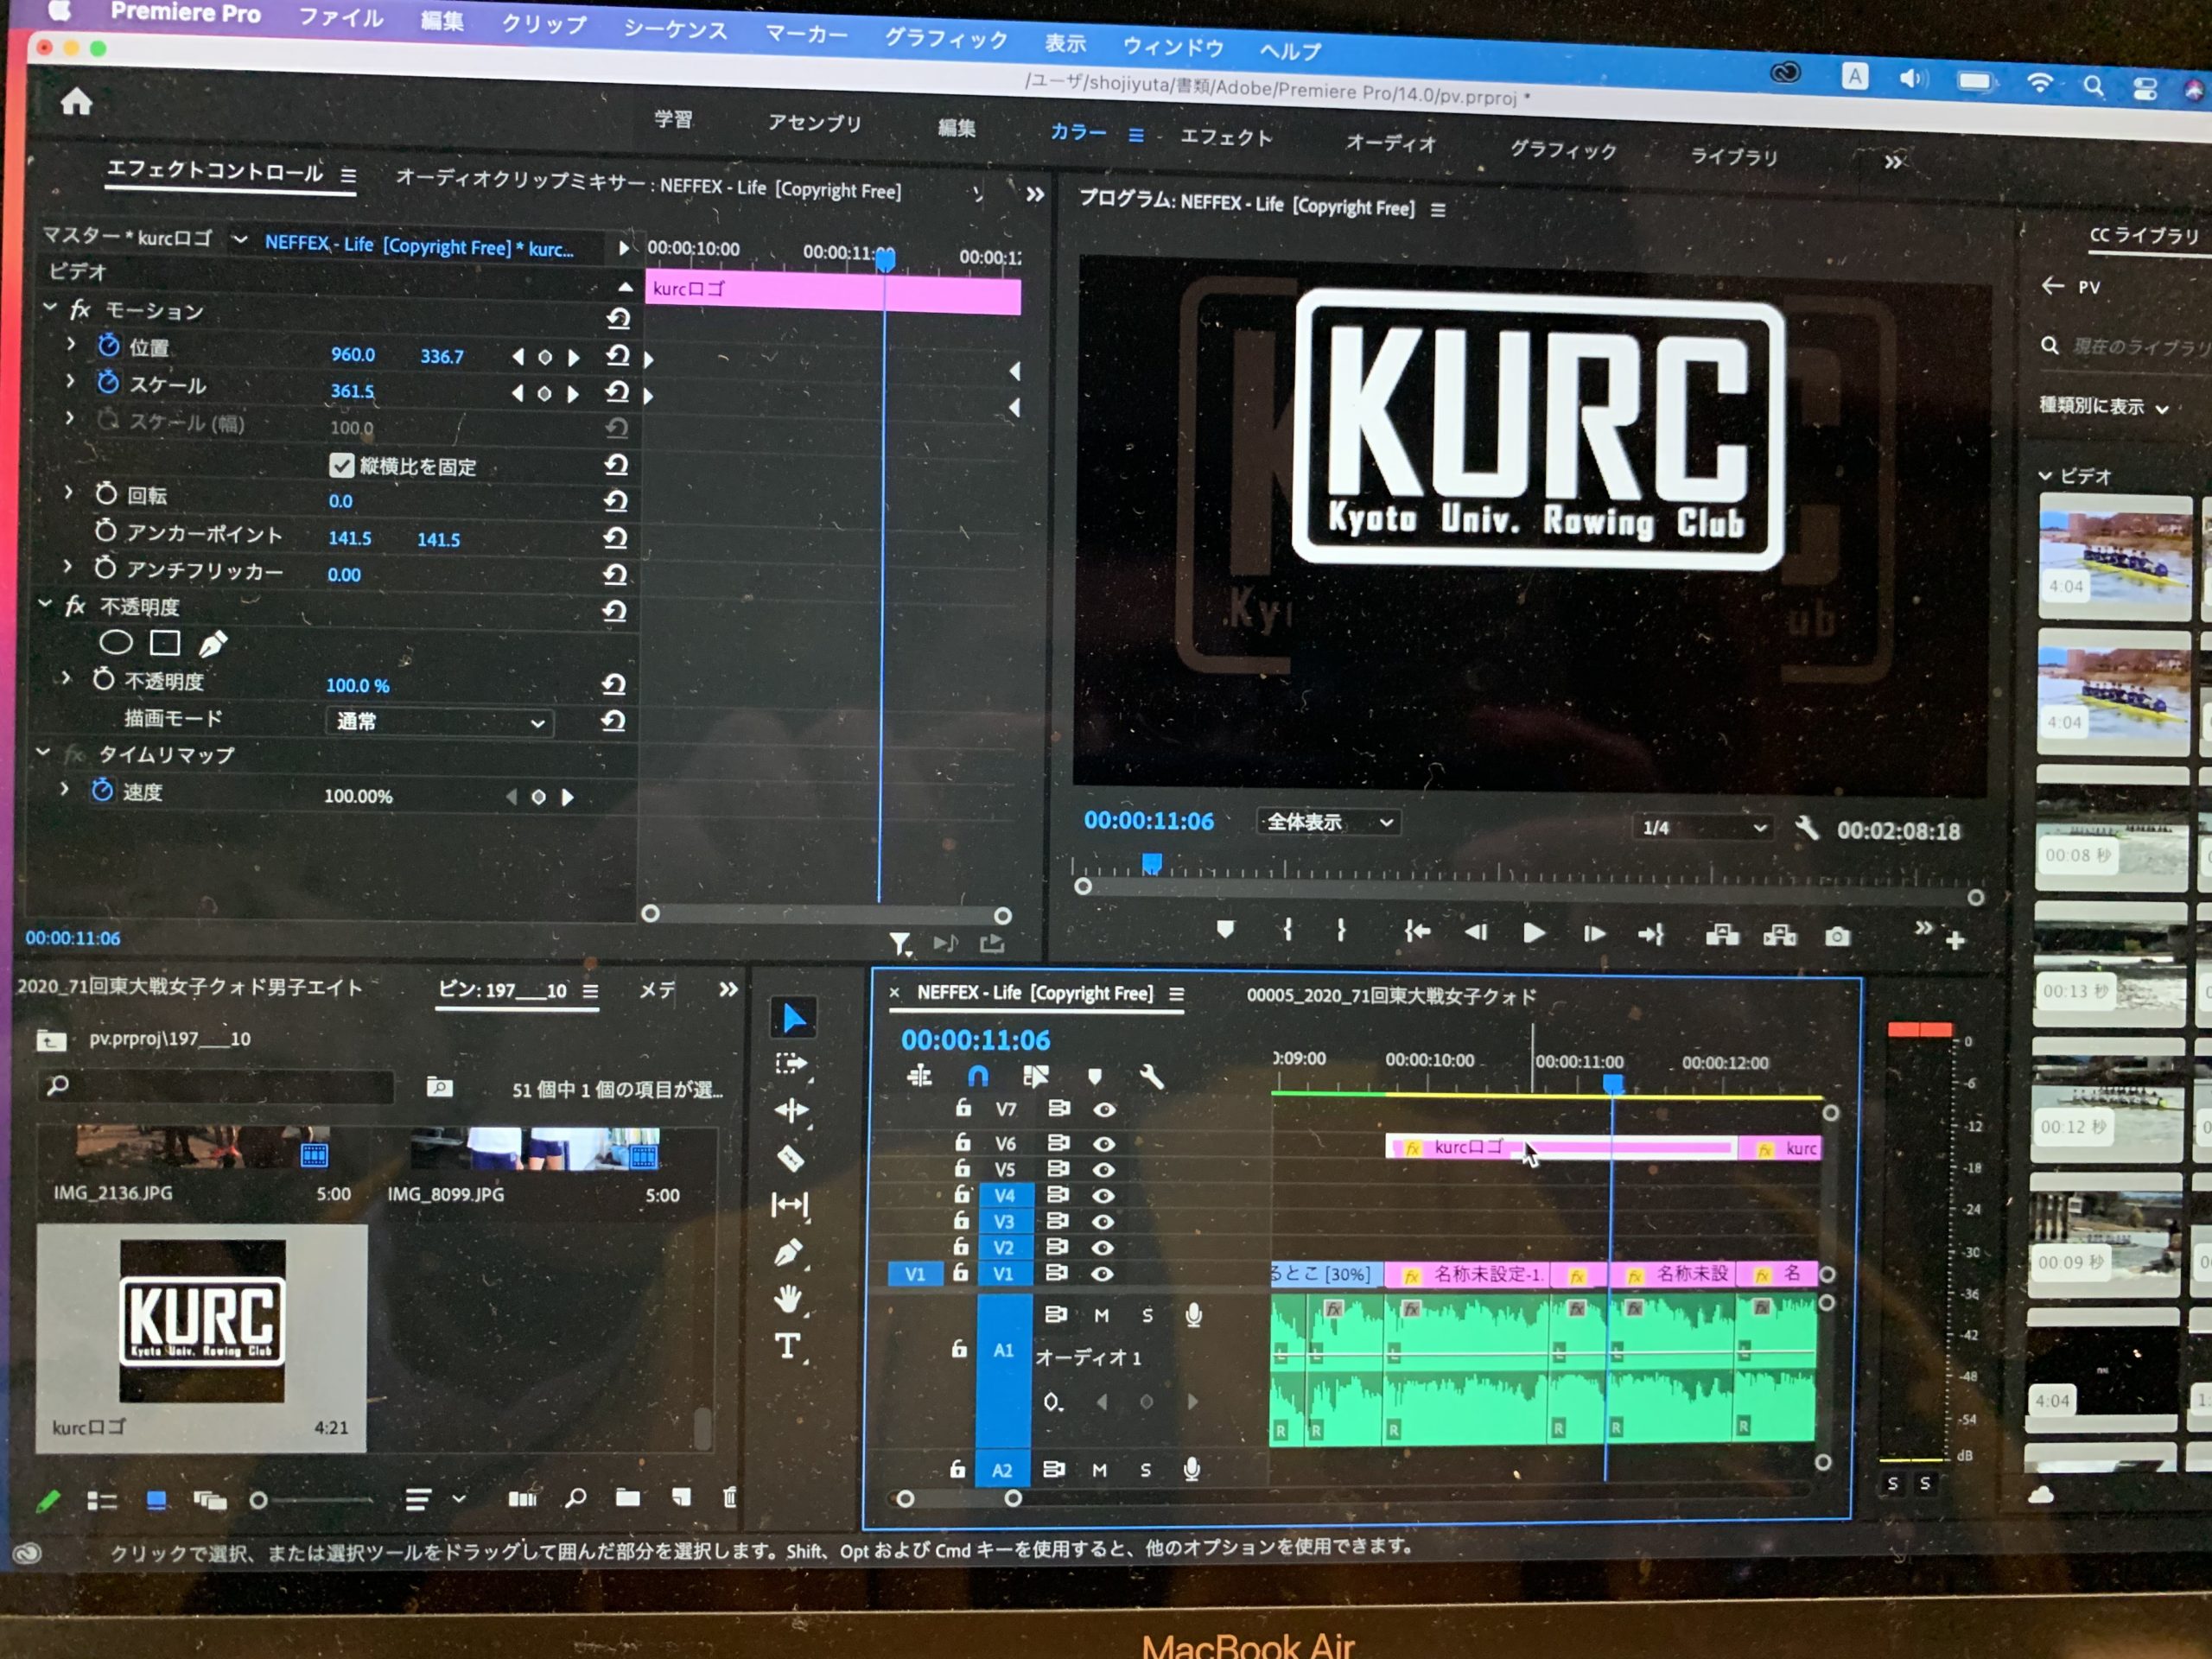Create a 4-point polygon opacity mask

pos(165,643)
